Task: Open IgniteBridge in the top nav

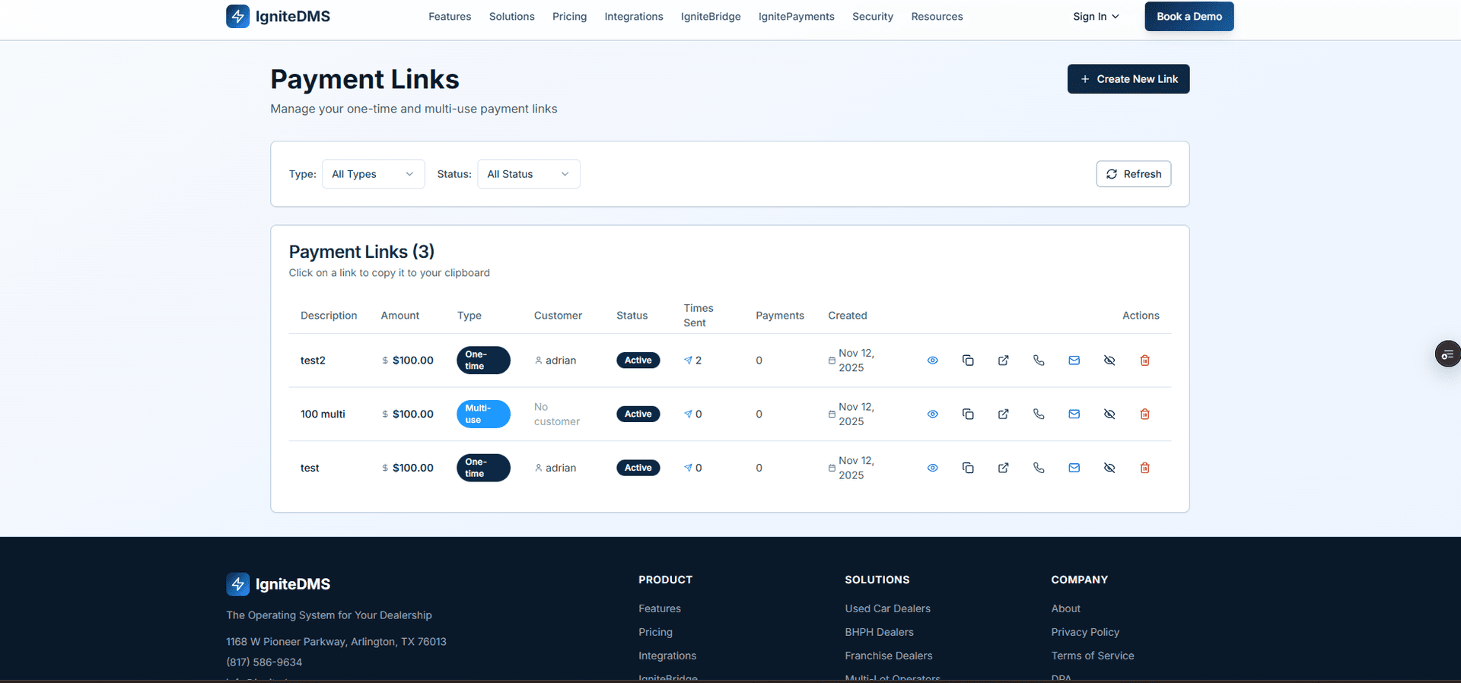Action: tap(711, 17)
